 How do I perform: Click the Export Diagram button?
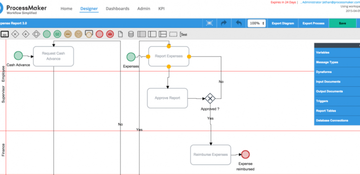click(x=283, y=23)
